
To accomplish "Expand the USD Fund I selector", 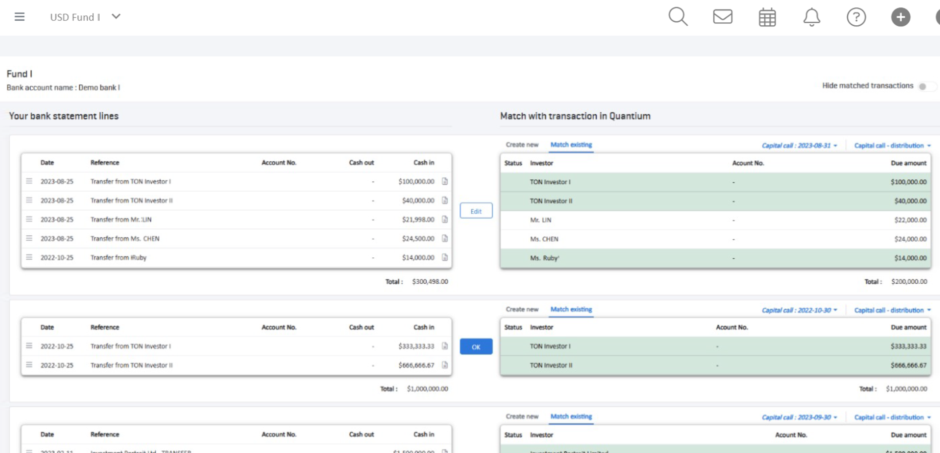I will point(116,17).
